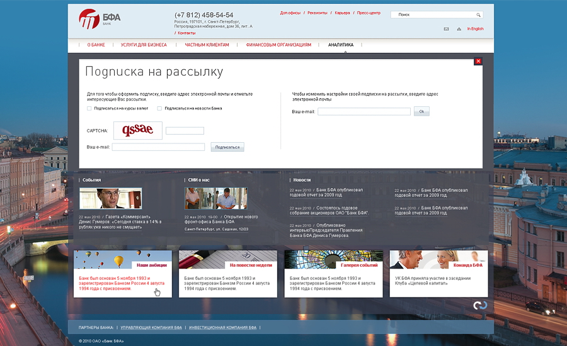Viewport: 567px width, 346px height.
Task: Focus the Поиск search field
Action: click(437, 15)
